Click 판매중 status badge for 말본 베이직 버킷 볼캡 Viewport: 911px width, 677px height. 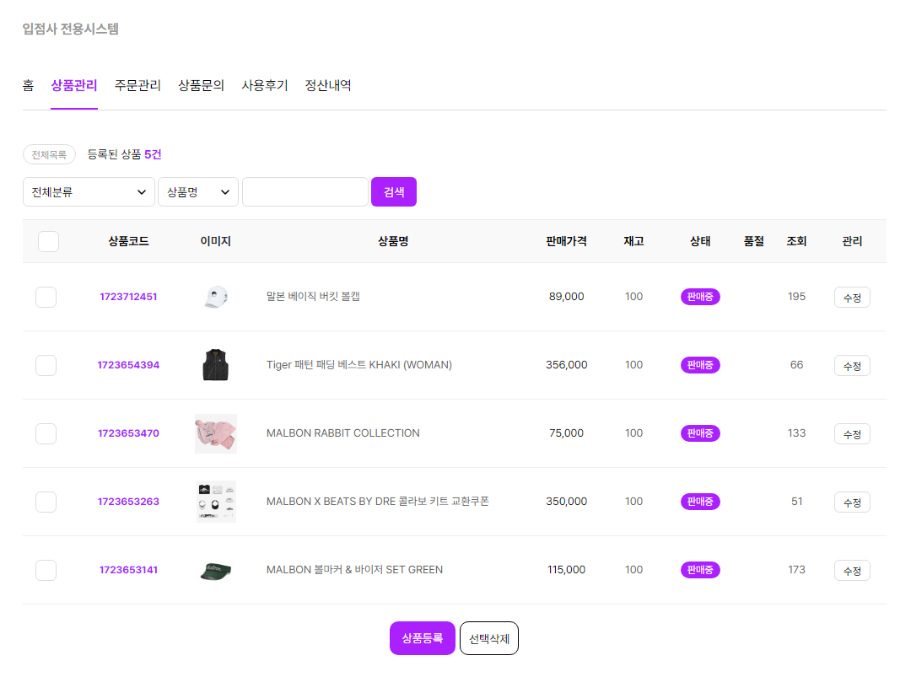(700, 297)
